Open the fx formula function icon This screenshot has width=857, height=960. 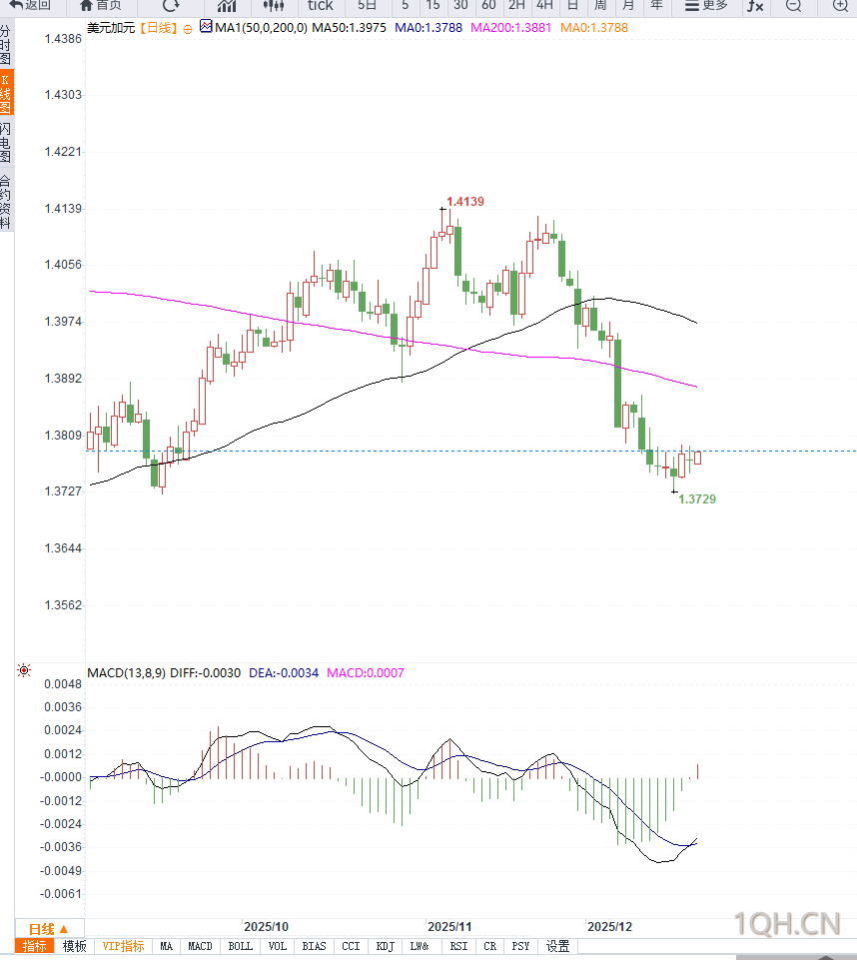pyautogui.click(x=756, y=5)
